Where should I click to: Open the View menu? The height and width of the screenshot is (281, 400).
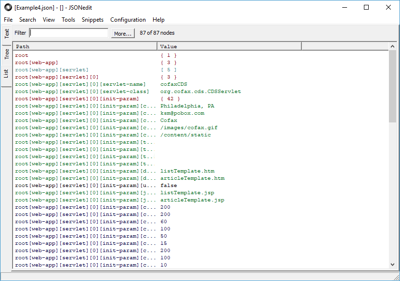tap(49, 20)
